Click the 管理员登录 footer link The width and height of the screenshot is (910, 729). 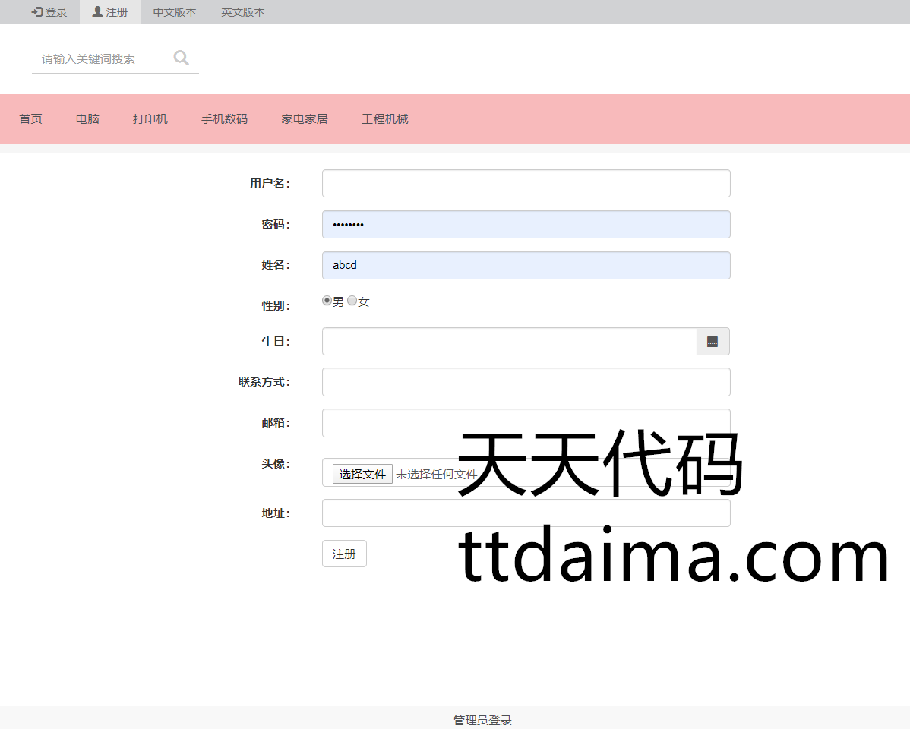pyautogui.click(x=482, y=720)
